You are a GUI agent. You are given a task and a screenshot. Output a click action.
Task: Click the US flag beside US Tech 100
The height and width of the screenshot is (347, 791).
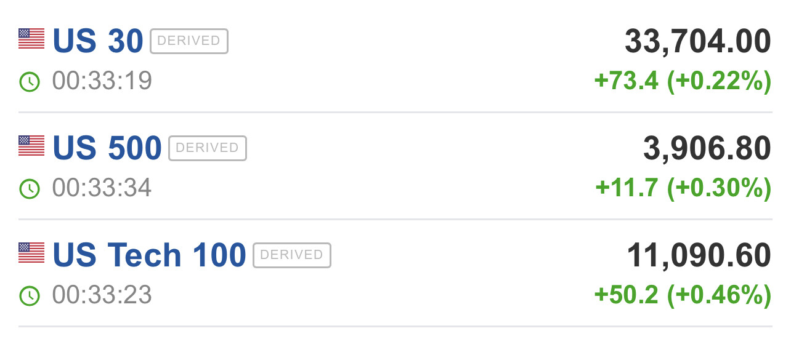31,253
